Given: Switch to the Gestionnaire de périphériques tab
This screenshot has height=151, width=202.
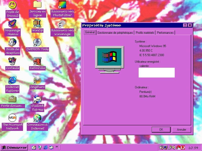Looking at the screenshot, I should (115, 33).
